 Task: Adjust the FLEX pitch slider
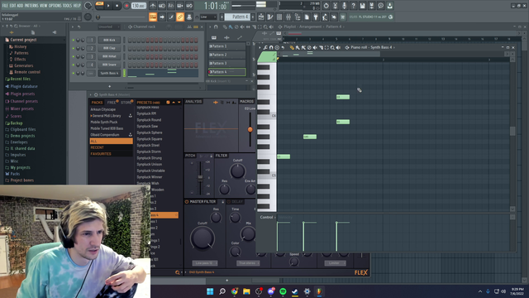pyautogui.click(x=200, y=177)
